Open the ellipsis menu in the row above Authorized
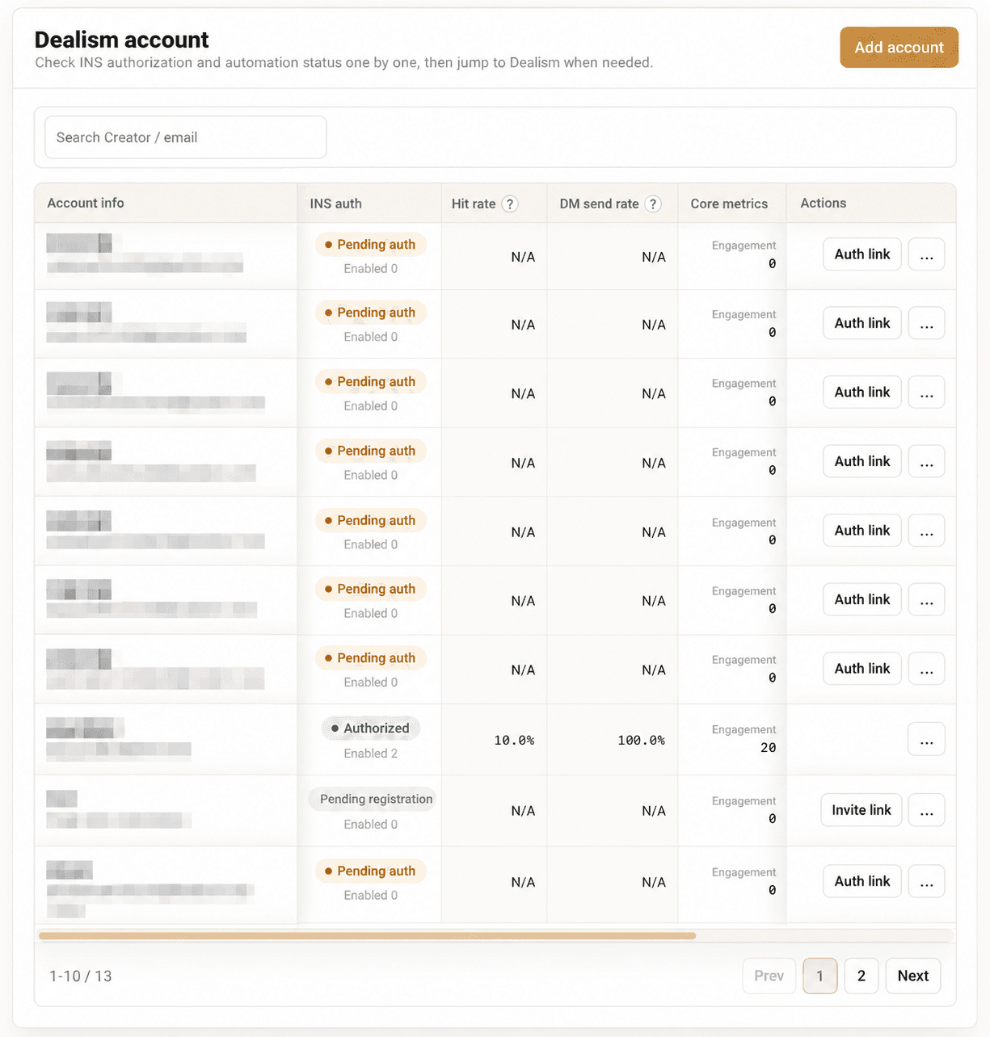990x1037 pixels. (x=926, y=669)
